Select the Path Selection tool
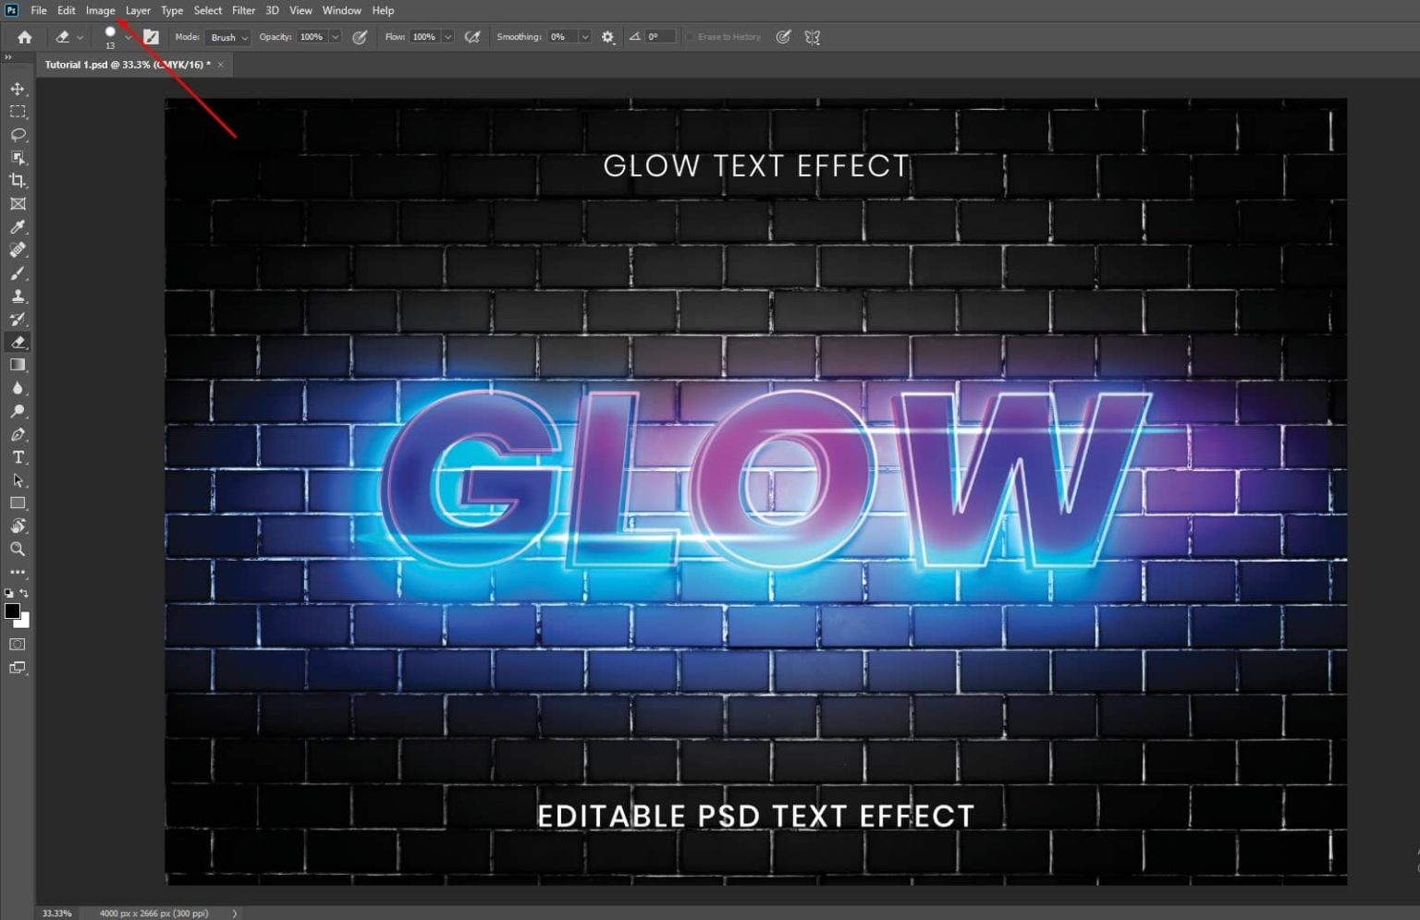This screenshot has width=1420, height=920. click(18, 480)
